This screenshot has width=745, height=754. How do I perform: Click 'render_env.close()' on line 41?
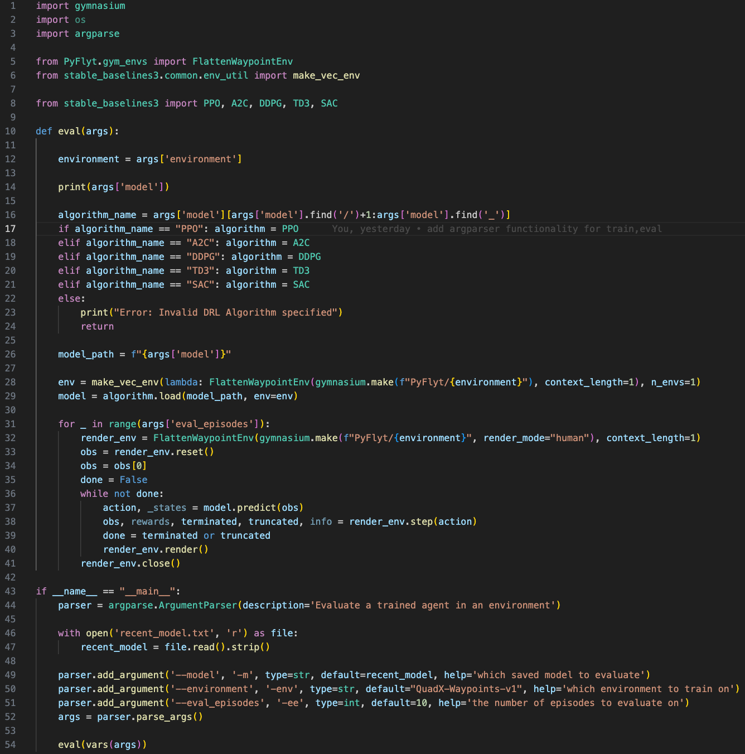130,563
